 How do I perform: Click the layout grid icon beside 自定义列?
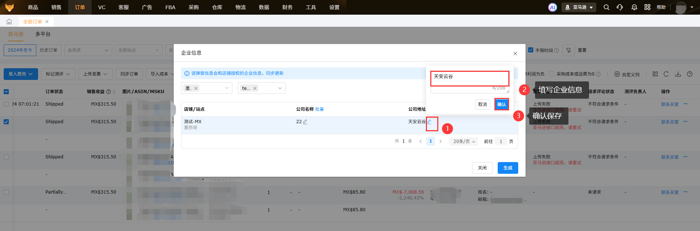[655, 74]
